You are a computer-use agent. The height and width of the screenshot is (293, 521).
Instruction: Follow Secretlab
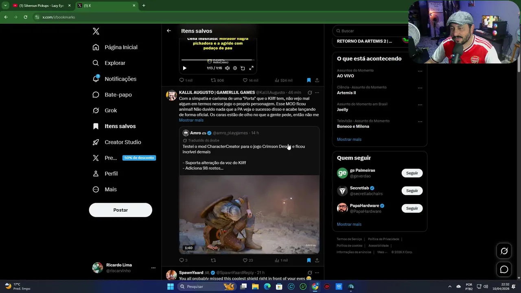[412, 191]
